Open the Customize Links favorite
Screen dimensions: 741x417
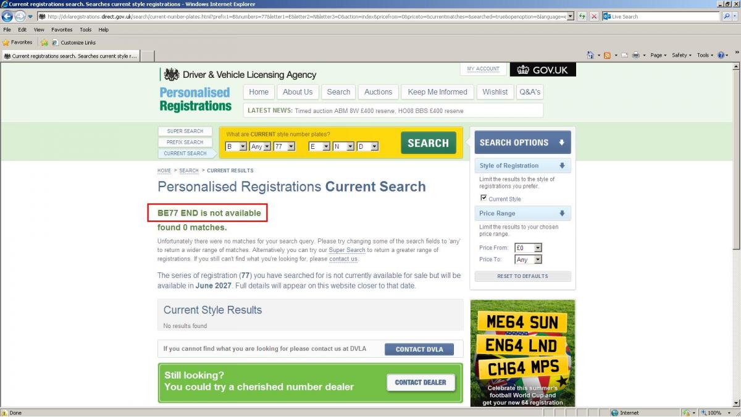click(73, 43)
